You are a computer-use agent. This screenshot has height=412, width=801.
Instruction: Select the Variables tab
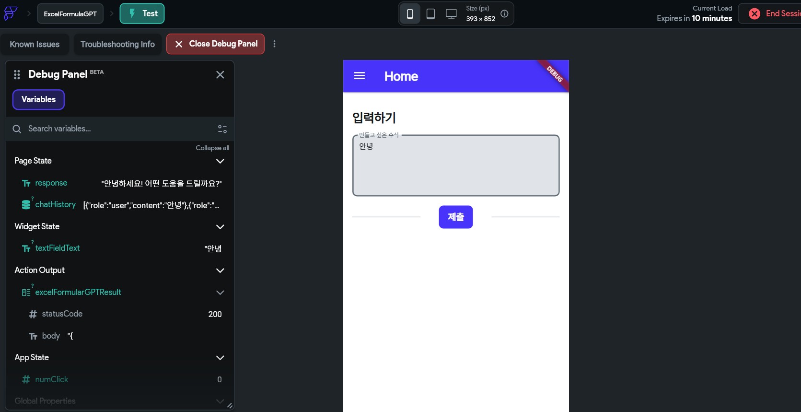point(38,100)
